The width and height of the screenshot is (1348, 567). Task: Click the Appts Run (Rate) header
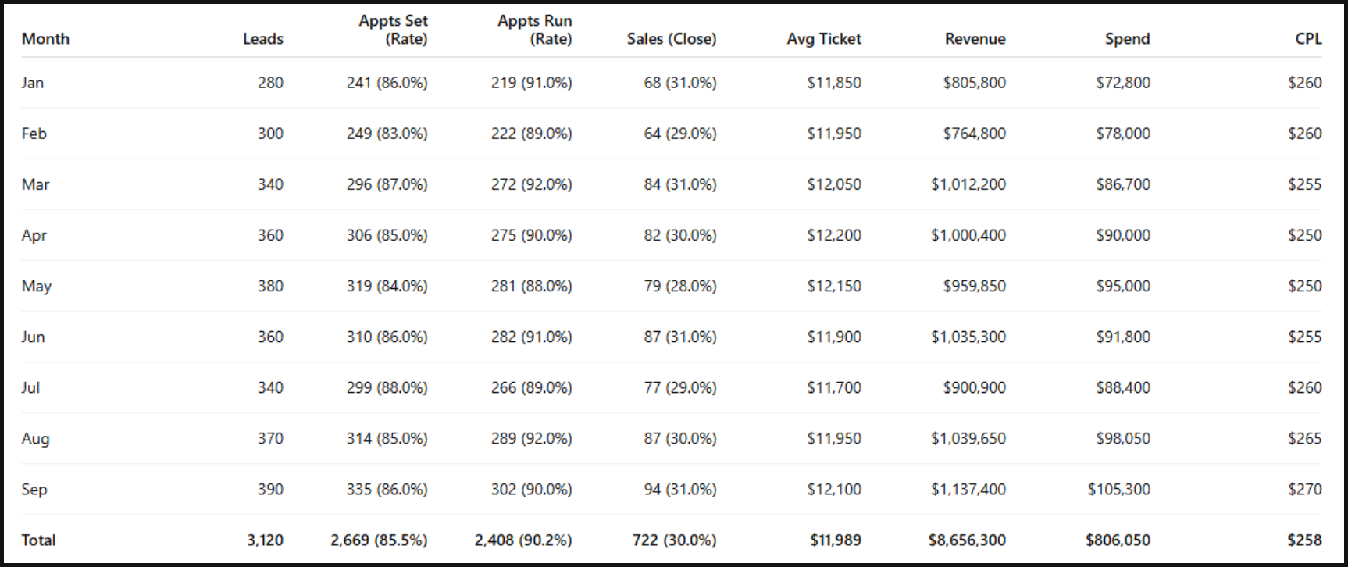(535, 30)
